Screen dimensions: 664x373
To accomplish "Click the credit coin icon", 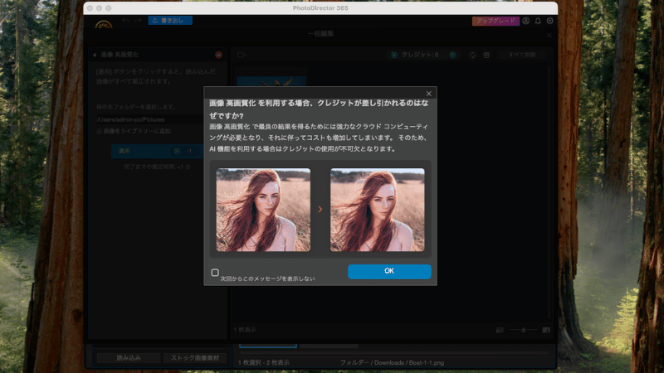I will click(394, 55).
